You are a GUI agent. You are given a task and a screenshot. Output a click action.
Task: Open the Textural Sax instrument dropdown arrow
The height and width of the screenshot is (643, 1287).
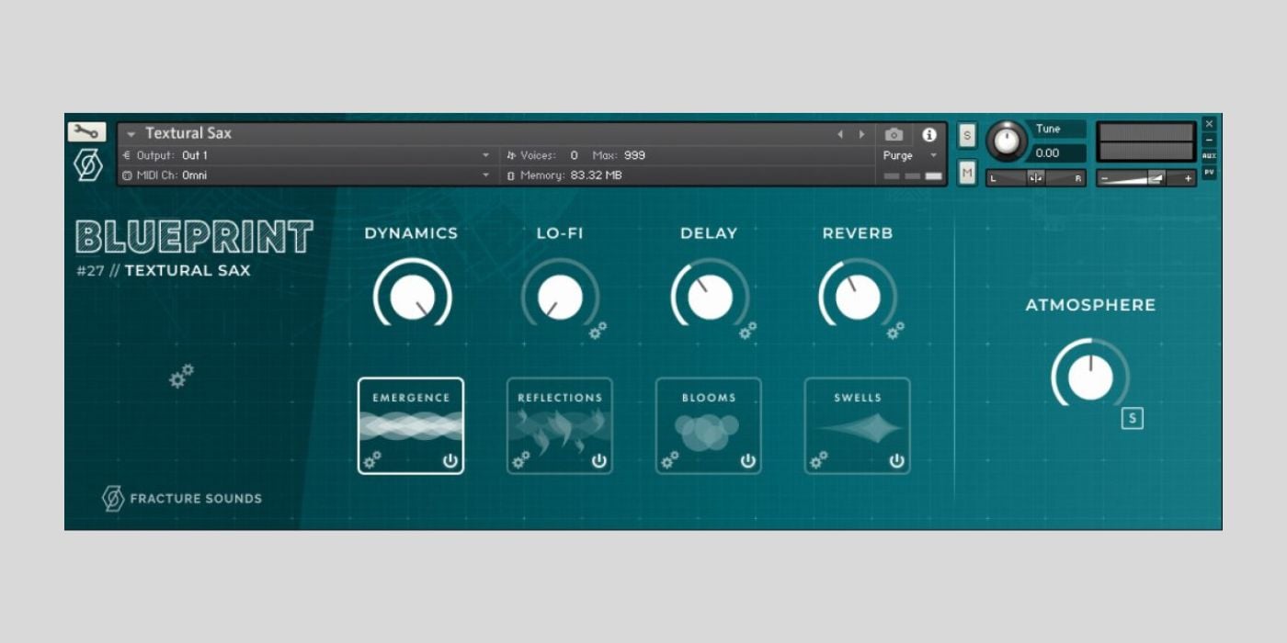click(x=131, y=134)
